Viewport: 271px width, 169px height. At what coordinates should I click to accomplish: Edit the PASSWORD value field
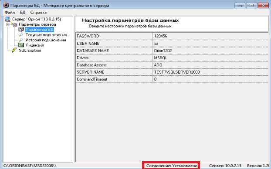click(x=211, y=36)
